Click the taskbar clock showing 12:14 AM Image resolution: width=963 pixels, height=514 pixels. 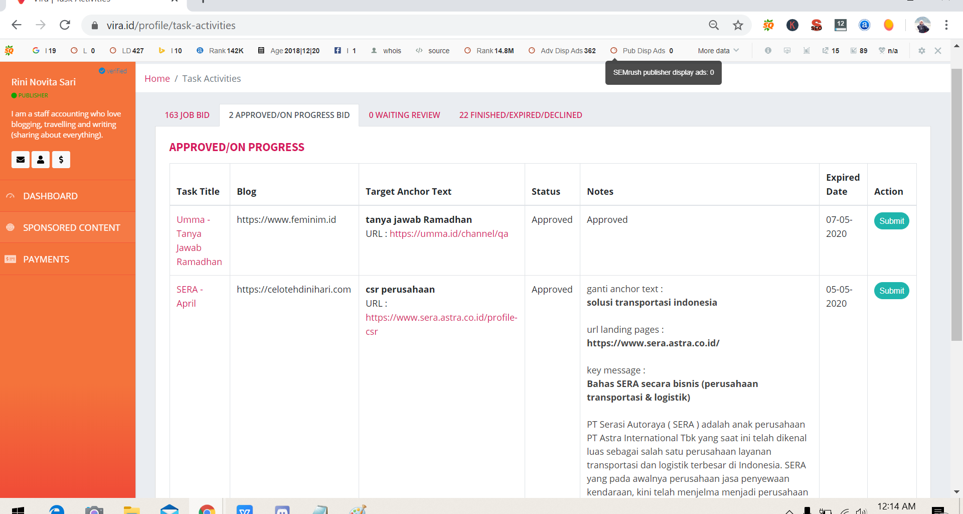pos(896,507)
